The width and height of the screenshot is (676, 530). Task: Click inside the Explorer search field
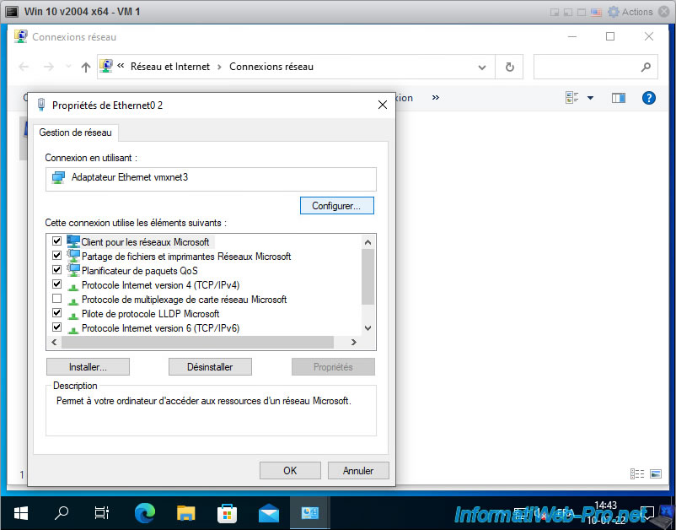(590, 66)
